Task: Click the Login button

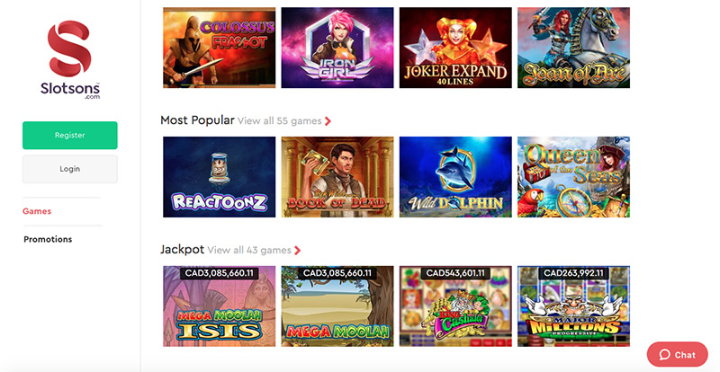Action: (70, 169)
